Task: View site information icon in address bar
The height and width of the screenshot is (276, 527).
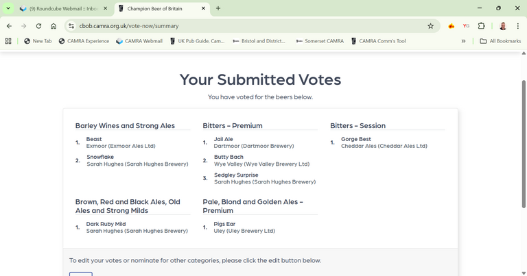Action: pyautogui.click(x=71, y=26)
